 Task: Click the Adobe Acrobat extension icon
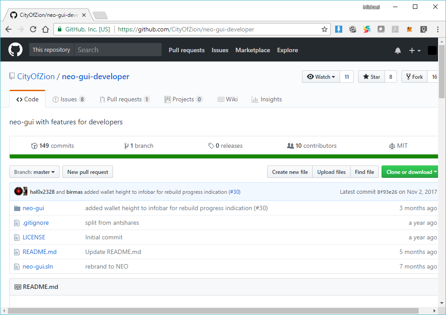395,28
